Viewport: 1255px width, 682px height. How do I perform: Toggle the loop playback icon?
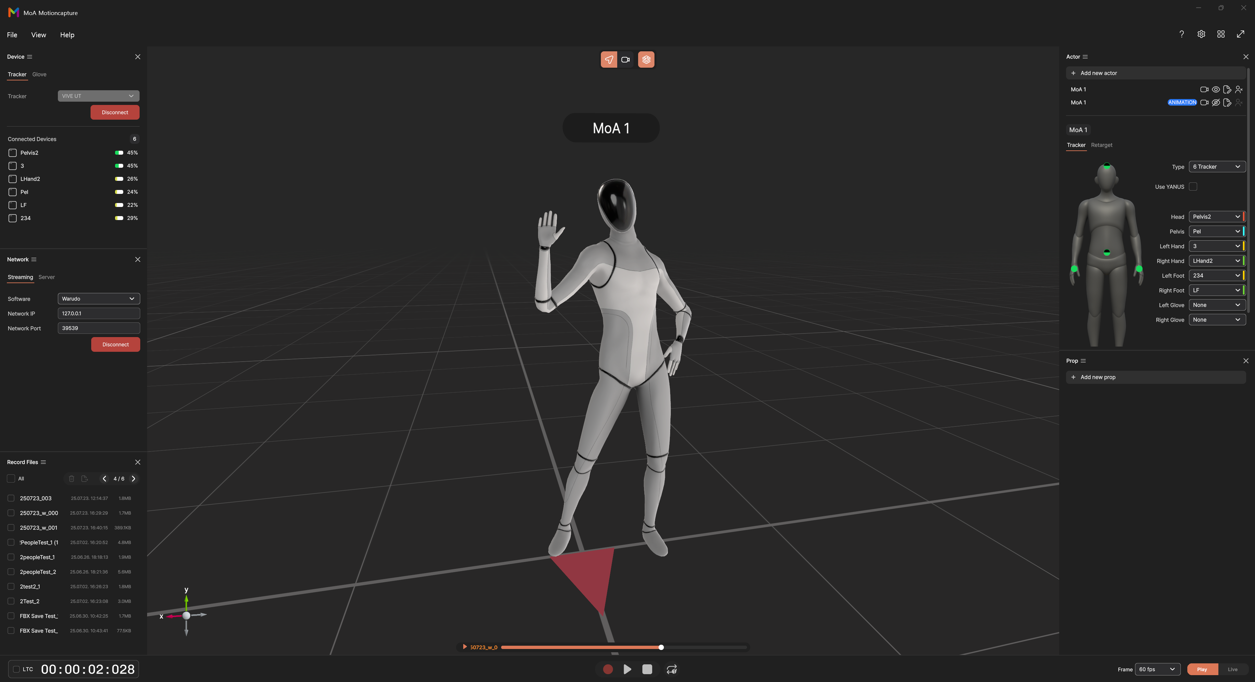pyautogui.click(x=672, y=669)
